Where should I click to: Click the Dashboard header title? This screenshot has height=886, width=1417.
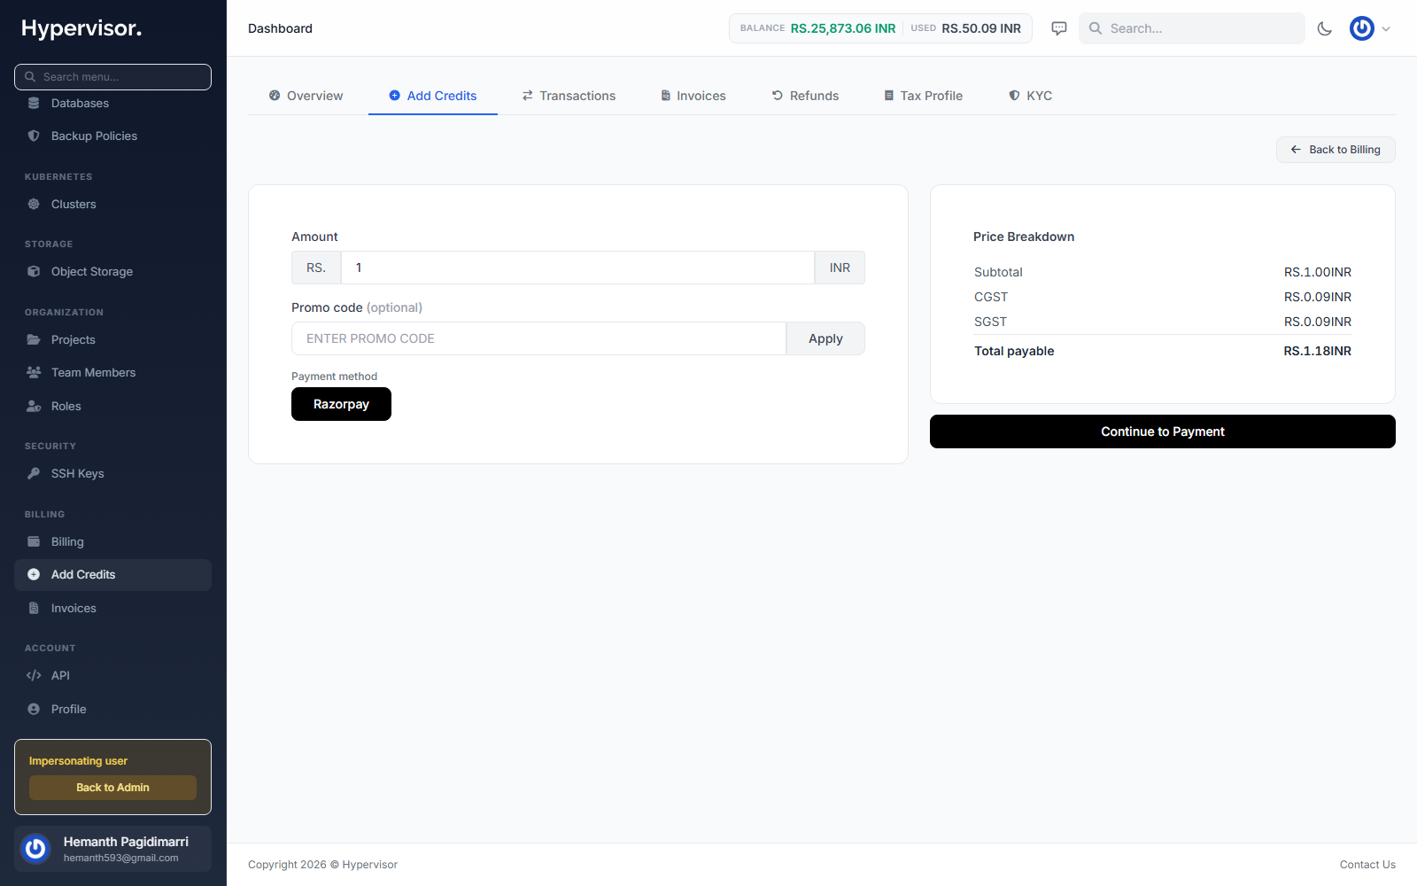coord(280,28)
